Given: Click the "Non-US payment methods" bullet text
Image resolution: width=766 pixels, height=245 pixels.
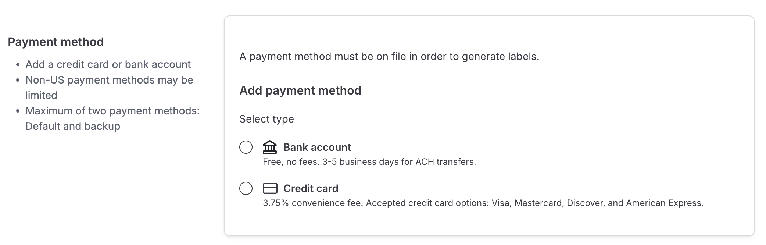Looking at the screenshot, I should click(109, 80).
